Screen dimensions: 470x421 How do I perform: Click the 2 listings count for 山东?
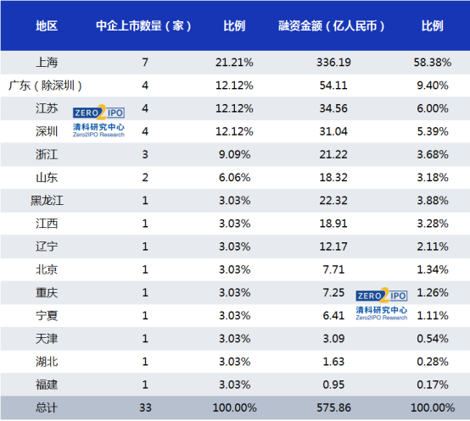coord(145,178)
